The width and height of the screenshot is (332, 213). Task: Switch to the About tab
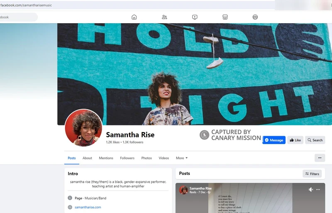point(87,158)
